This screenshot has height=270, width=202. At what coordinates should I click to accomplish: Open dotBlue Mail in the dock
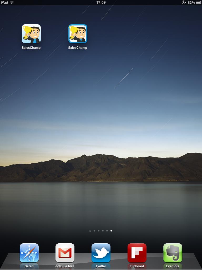[65, 253]
